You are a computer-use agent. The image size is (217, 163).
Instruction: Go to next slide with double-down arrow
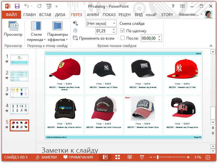click(213, 133)
